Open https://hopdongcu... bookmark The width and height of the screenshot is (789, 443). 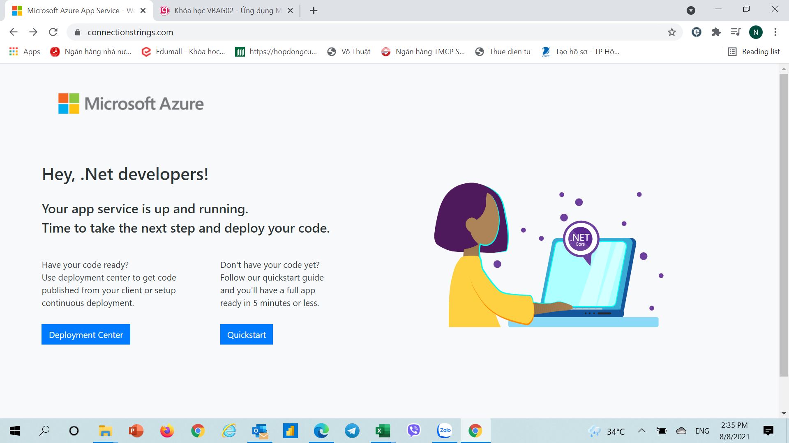[x=276, y=52]
